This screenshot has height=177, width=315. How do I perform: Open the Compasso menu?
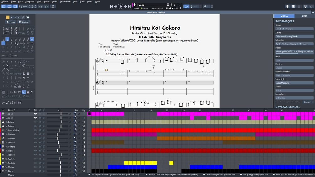pyautogui.click(x=29, y=1)
